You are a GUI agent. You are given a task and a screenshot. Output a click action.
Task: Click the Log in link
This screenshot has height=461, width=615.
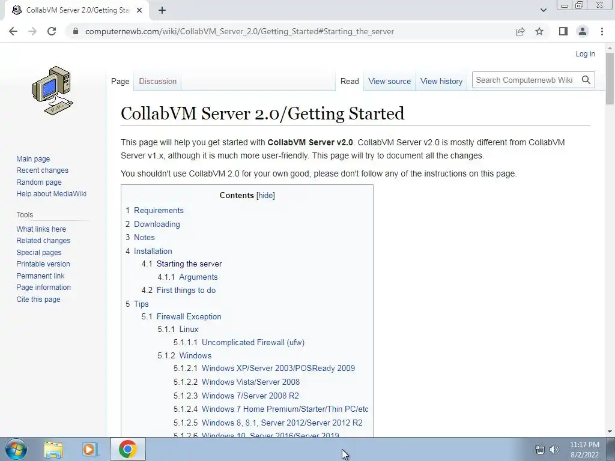[x=585, y=53]
